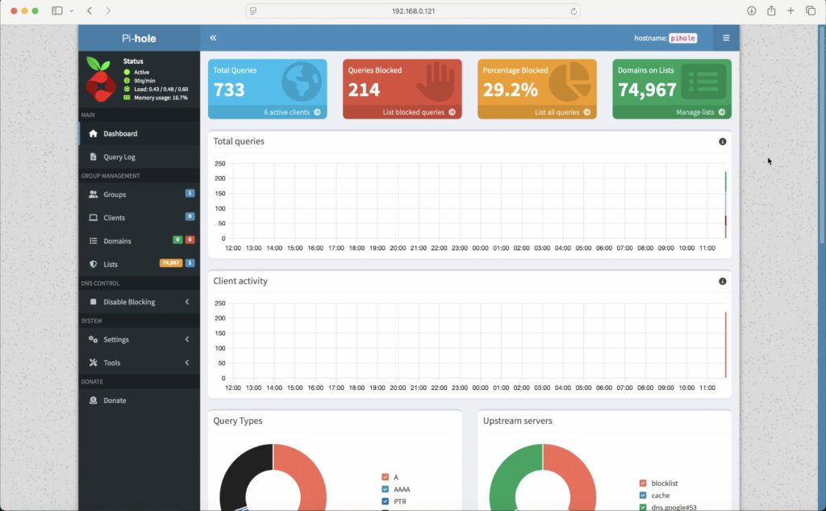Select the Tools wrench icon
Image resolution: width=826 pixels, height=511 pixels.
pyautogui.click(x=94, y=362)
